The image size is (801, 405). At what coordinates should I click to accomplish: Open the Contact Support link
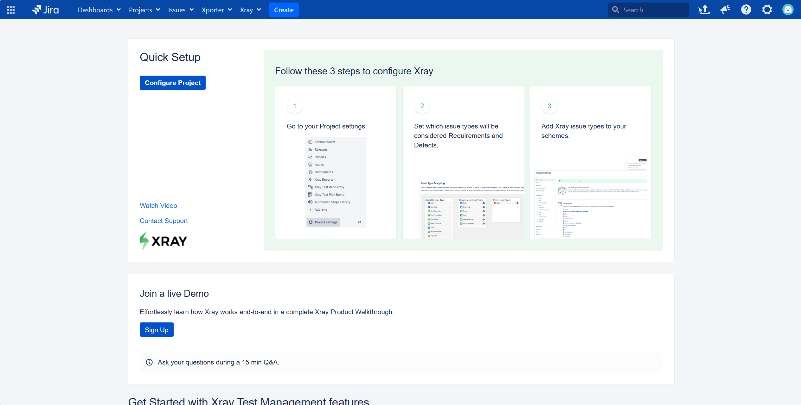(164, 221)
